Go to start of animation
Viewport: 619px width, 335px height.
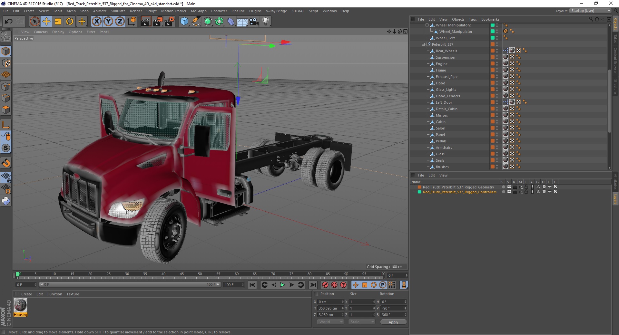[x=252, y=285]
